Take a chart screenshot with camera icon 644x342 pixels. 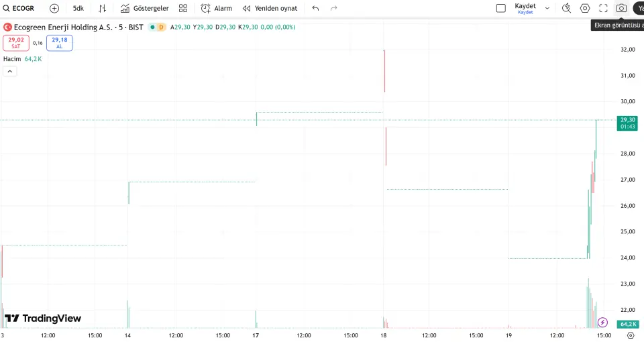621,8
